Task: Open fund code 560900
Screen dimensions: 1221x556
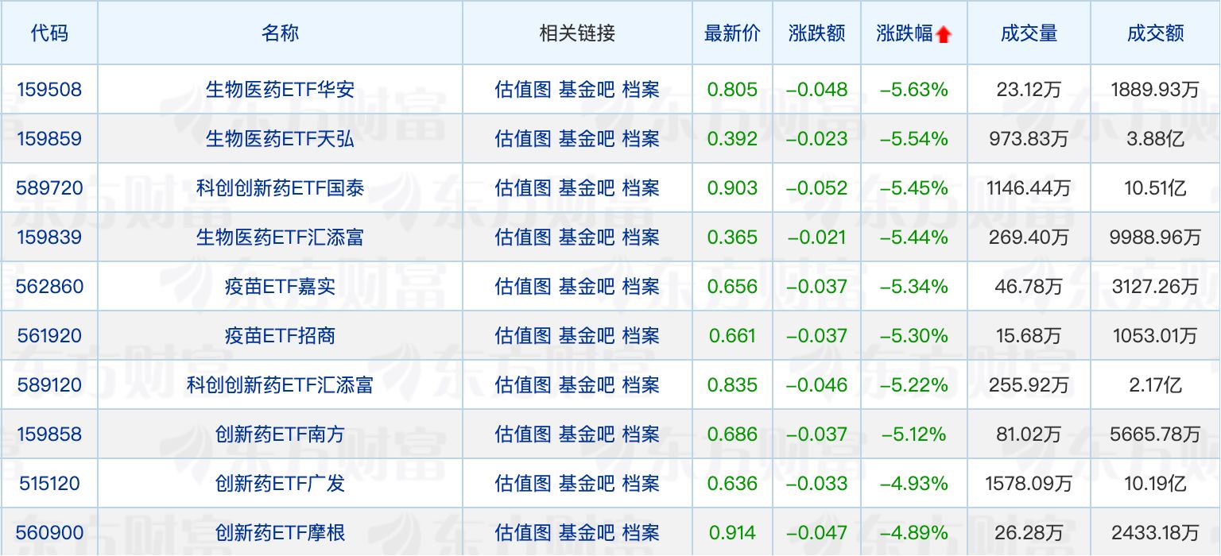Action: pyautogui.click(x=49, y=533)
